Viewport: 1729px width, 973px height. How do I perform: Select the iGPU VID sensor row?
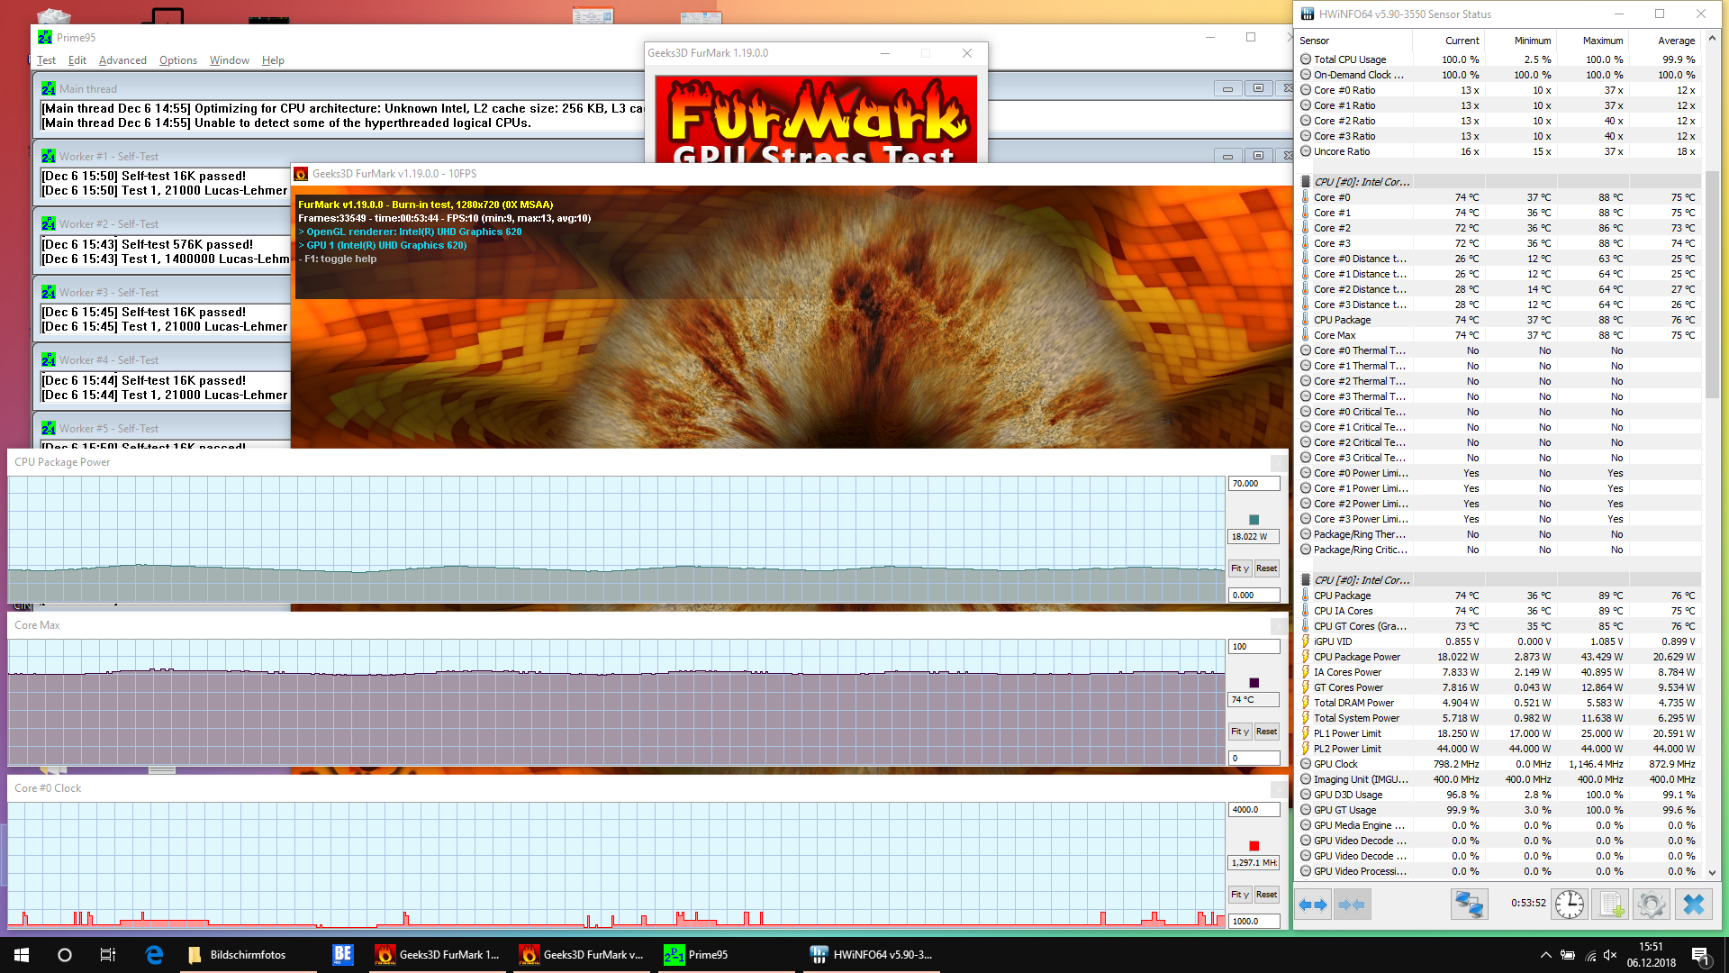pos(1498,641)
